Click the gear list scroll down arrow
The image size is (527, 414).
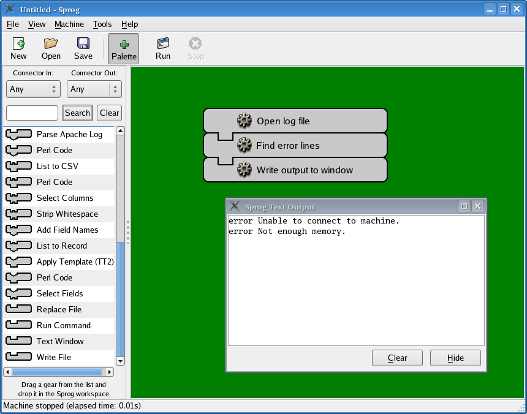point(120,361)
